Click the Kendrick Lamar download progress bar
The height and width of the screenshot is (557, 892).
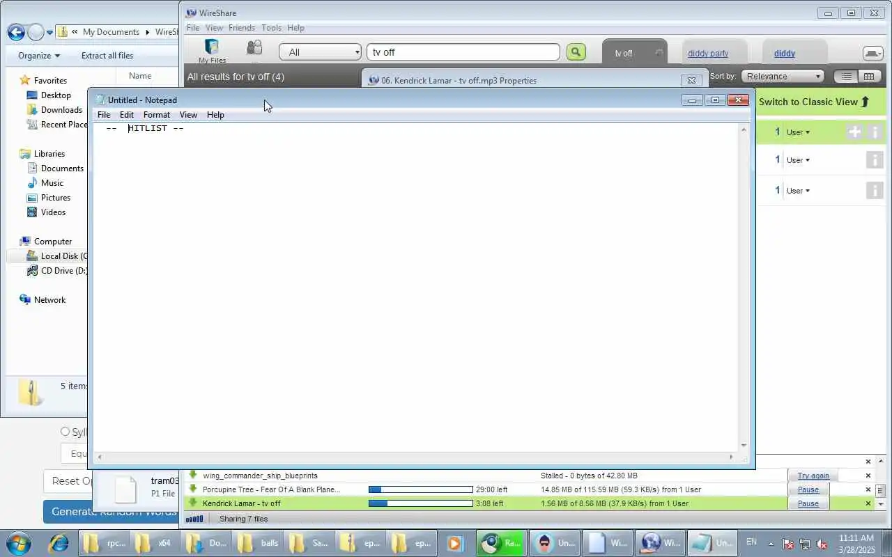[x=420, y=503]
